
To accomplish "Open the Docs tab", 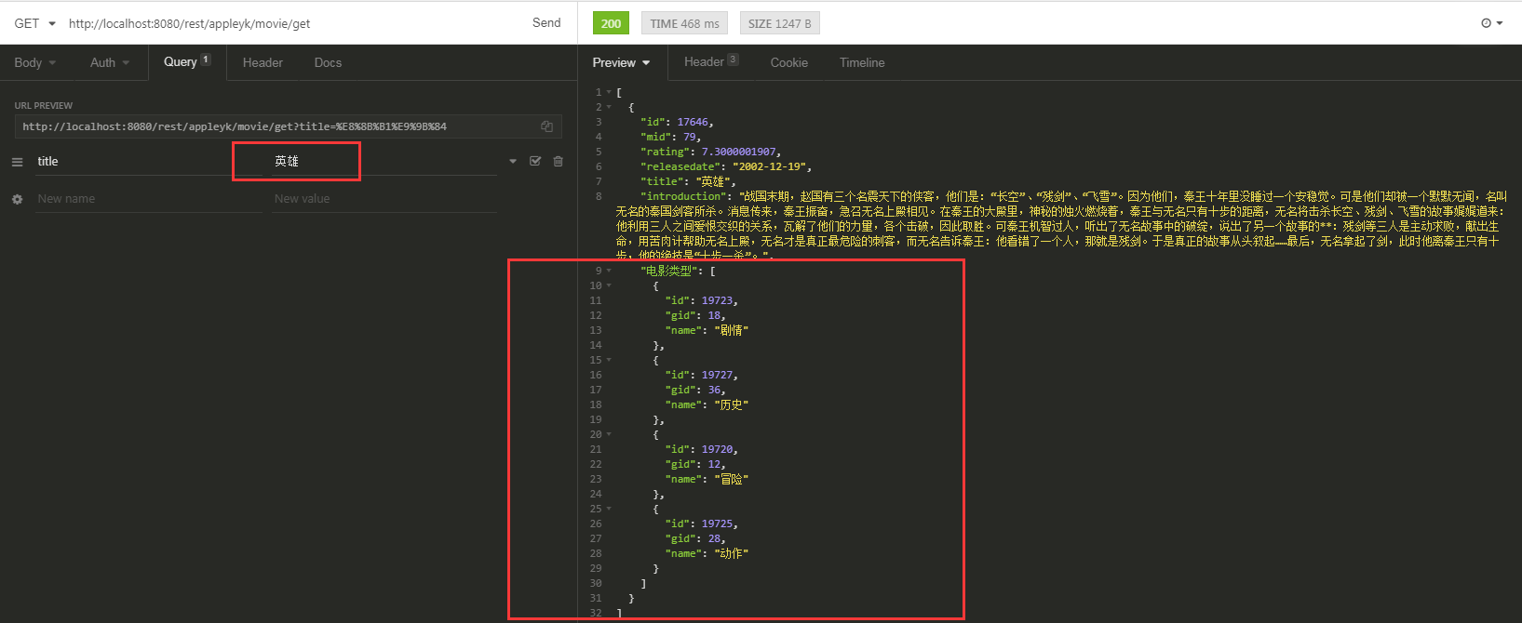I will coord(328,62).
